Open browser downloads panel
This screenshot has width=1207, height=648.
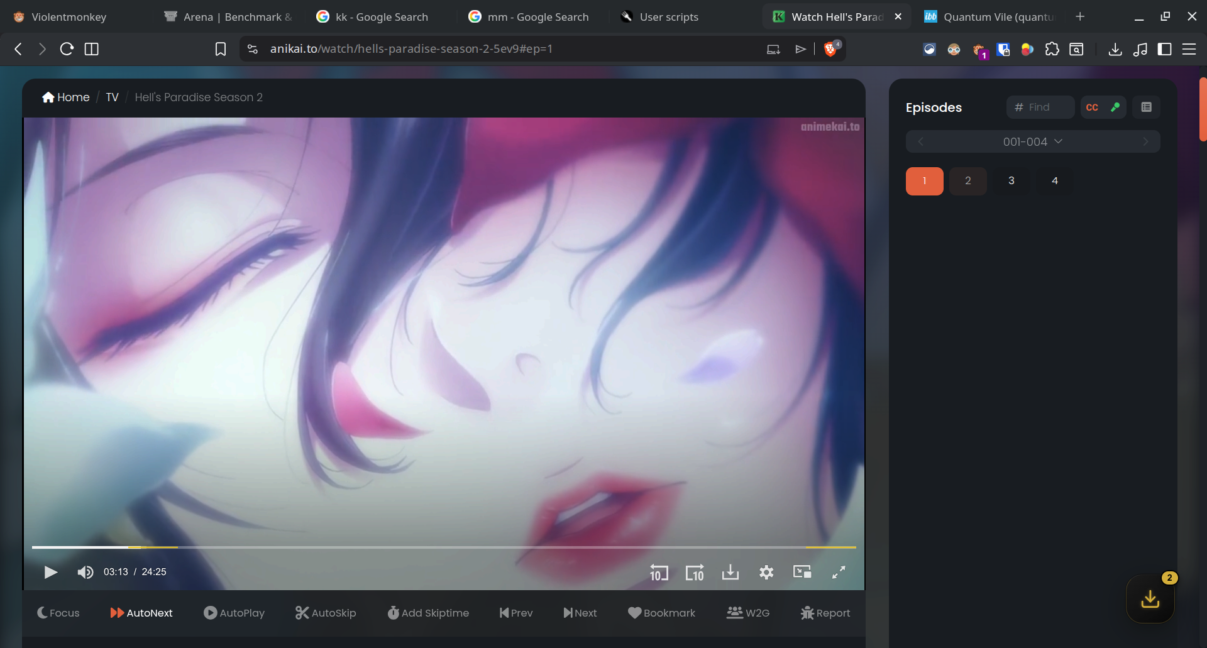click(x=1115, y=49)
